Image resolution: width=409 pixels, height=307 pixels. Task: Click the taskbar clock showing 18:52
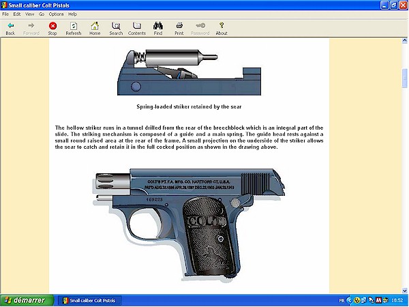(397, 300)
